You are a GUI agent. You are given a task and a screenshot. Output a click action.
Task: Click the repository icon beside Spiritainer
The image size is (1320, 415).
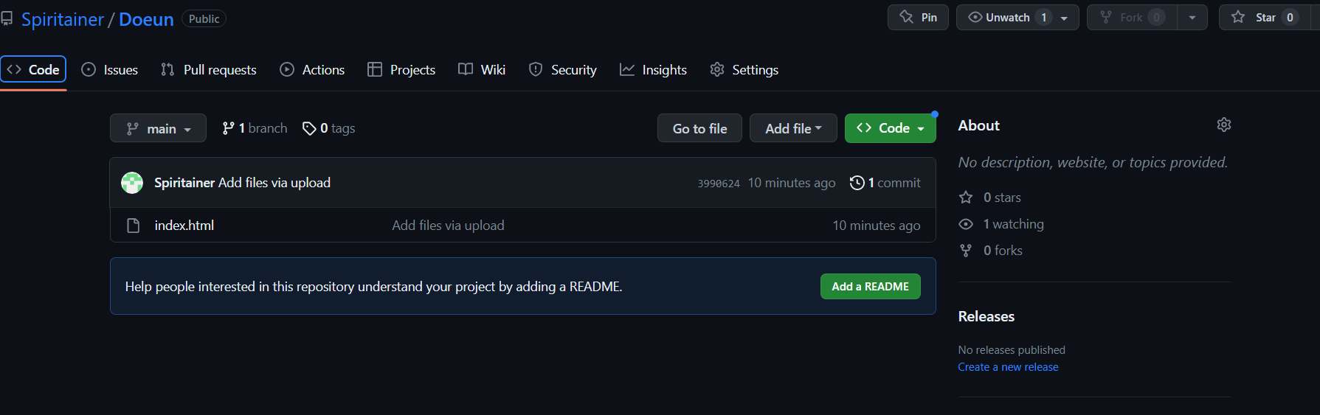pos(7,19)
